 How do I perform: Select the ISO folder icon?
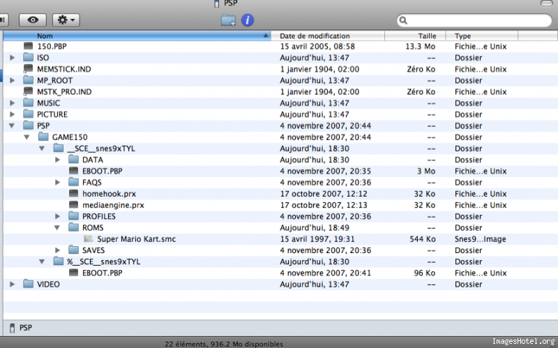(28, 57)
